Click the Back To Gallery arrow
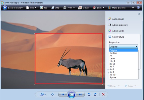This screenshot has height=100, width=144. click(5, 7)
